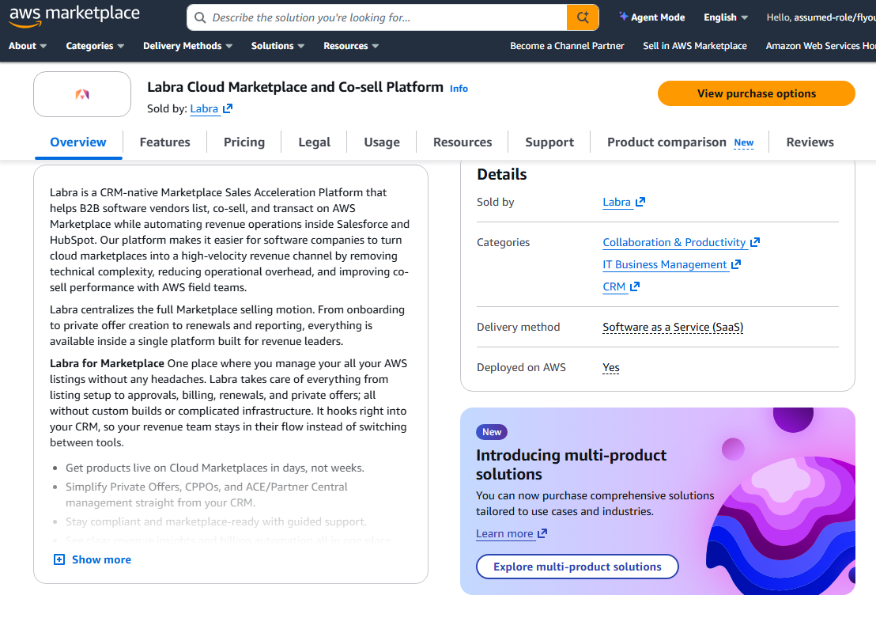
Task: Expand the English language selector
Action: (726, 17)
